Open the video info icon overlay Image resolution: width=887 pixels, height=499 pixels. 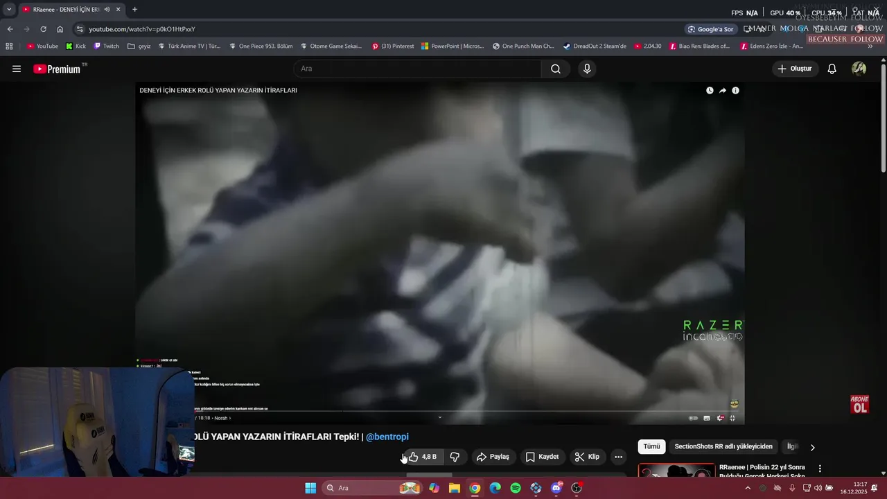(x=735, y=91)
